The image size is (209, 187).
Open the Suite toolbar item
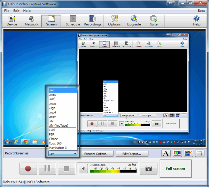(154, 21)
